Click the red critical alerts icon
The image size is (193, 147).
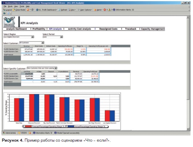click(105, 10)
